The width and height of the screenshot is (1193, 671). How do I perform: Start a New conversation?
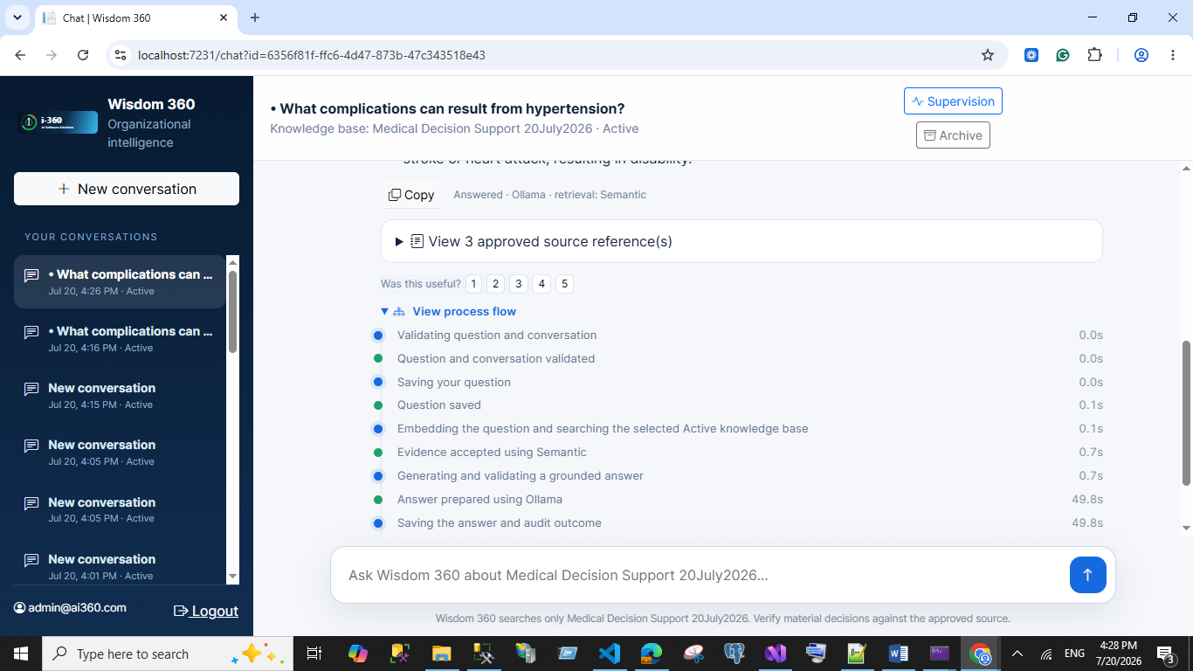click(x=127, y=189)
